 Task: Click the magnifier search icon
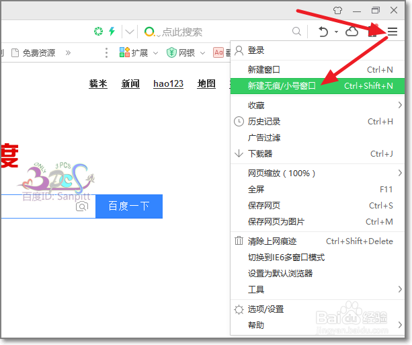[x=296, y=32]
